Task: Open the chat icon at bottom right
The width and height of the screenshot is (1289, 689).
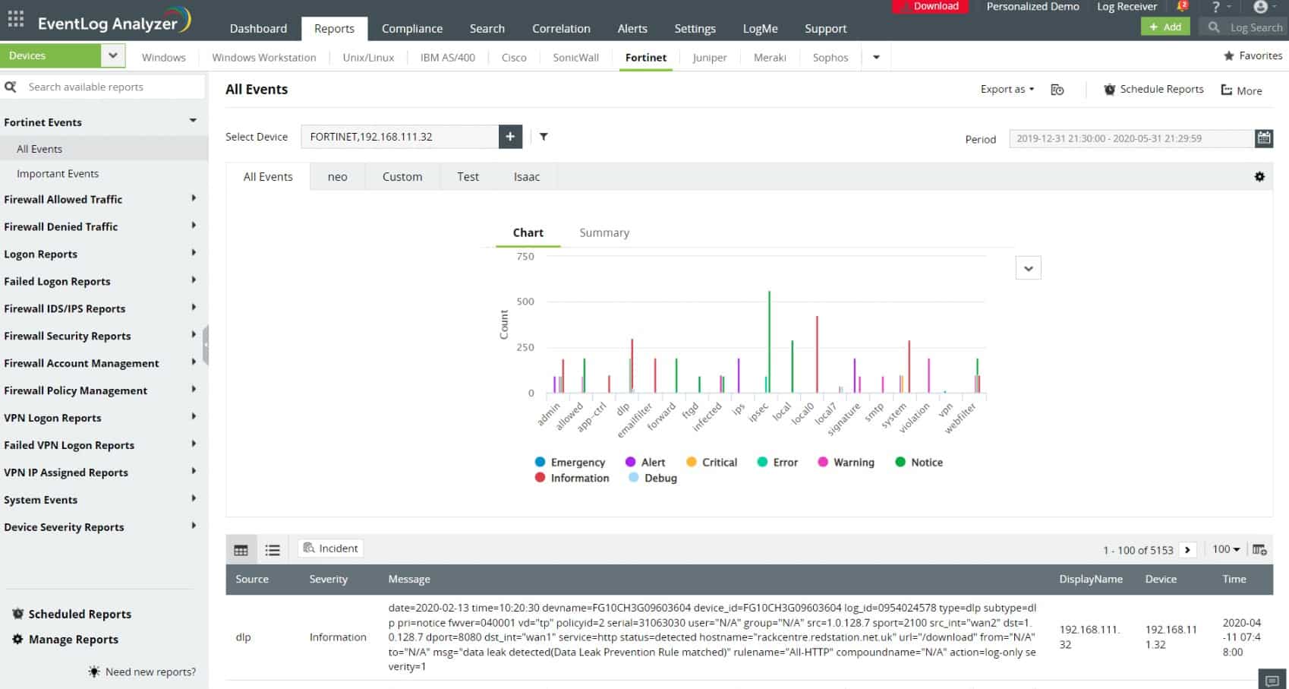Action: (x=1272, y=679)
